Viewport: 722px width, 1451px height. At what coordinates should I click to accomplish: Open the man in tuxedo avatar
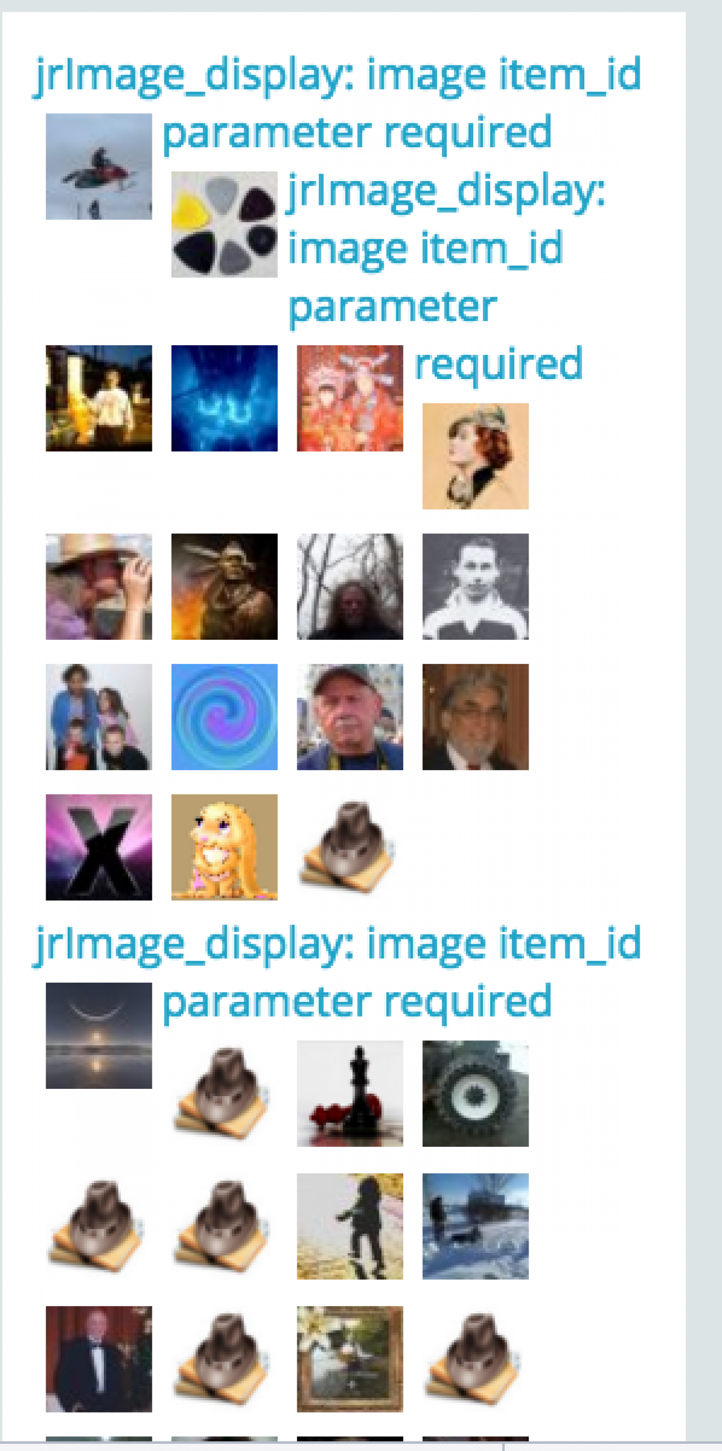99,1359
